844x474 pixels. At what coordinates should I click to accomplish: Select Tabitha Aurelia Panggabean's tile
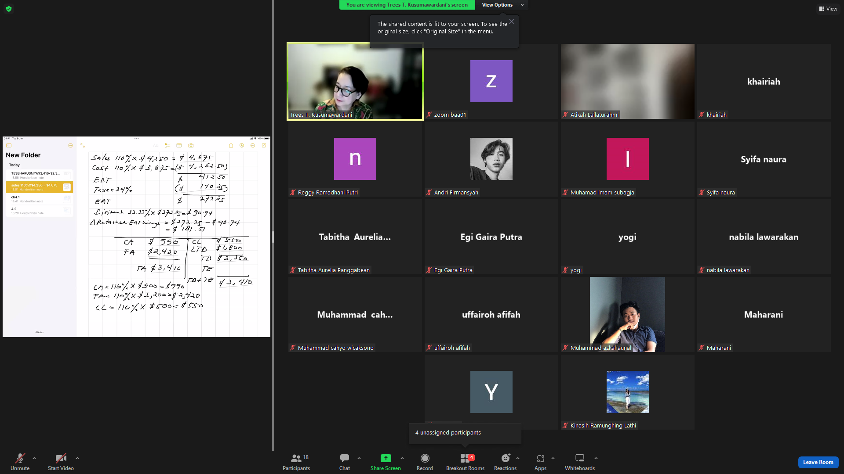pyautogui.click(x=355, y=237)
